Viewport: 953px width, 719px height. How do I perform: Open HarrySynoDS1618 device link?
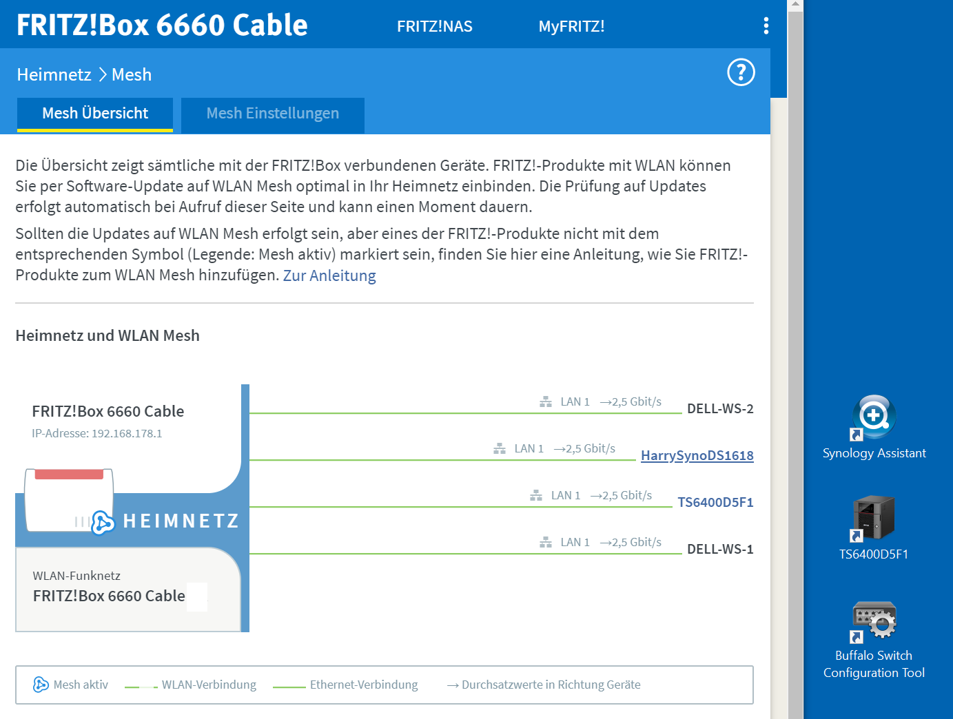tap(697, 456)
